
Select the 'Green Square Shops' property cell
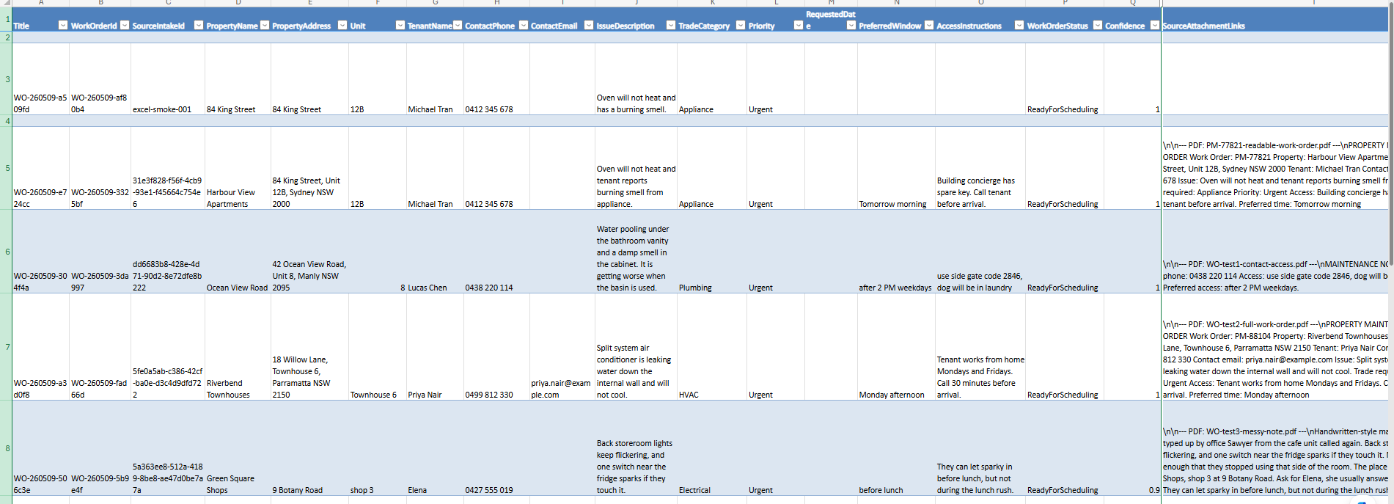pyautogui.click(x=238, y=448)
